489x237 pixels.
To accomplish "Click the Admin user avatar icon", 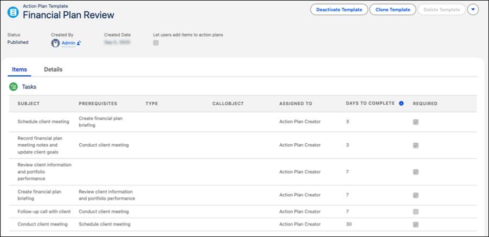I will point(55,43).
